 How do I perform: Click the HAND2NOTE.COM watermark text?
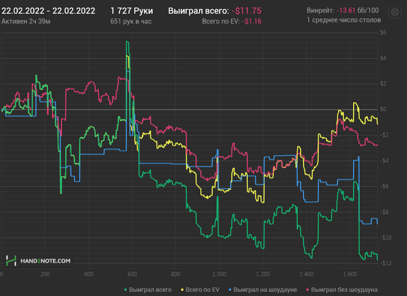47,261
